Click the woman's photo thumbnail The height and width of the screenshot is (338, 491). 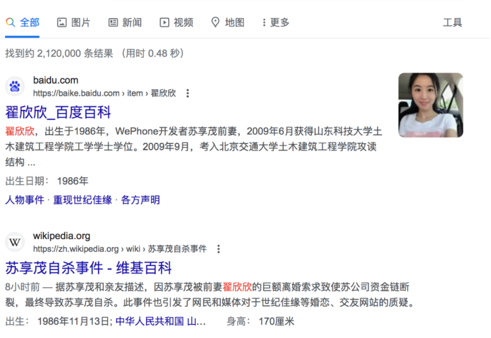(x=431, y=105)
